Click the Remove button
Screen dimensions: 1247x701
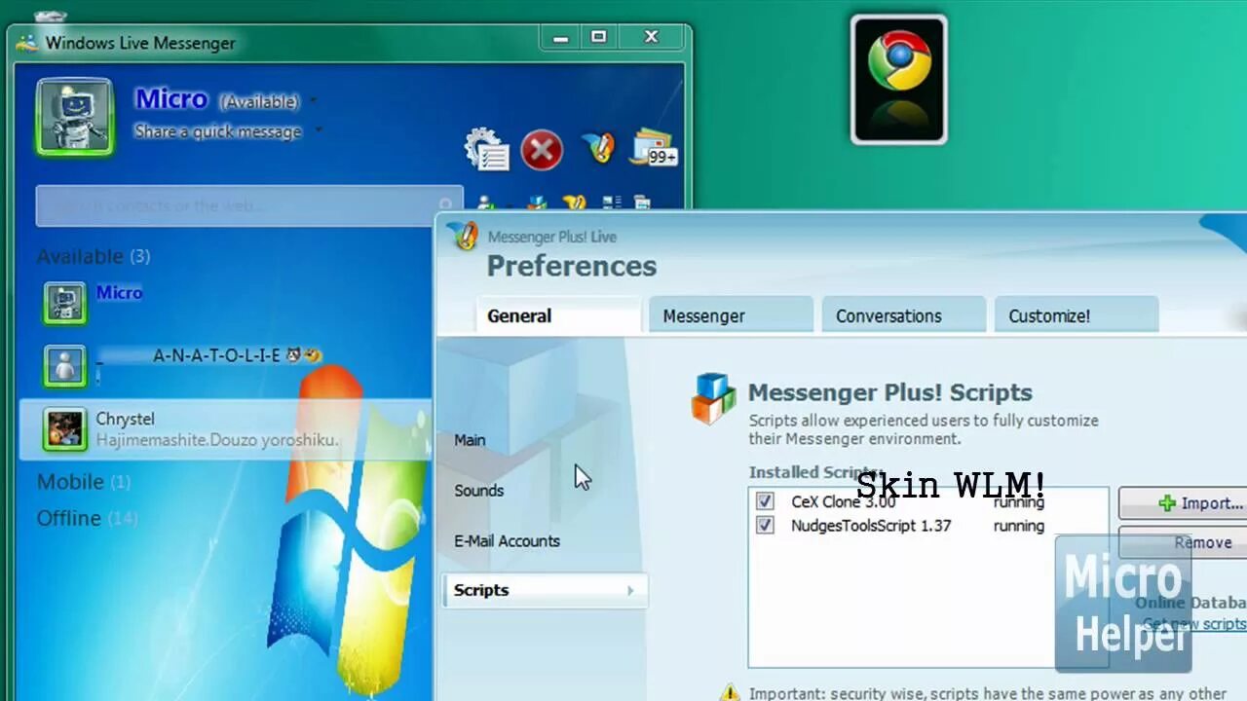coord(1183,542)
